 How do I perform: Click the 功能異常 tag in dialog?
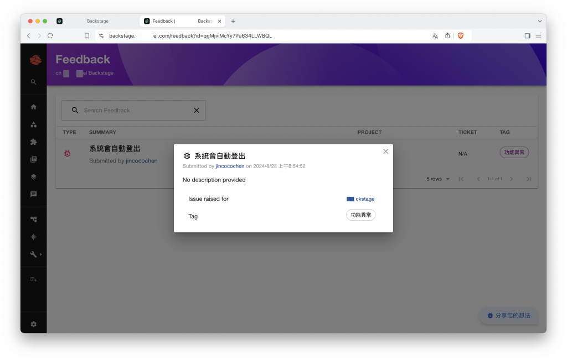[361, 215]
